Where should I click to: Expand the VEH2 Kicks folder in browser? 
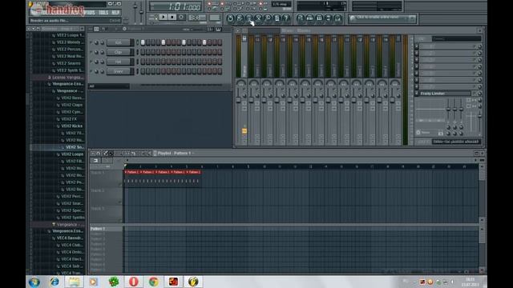coord(71,126)
